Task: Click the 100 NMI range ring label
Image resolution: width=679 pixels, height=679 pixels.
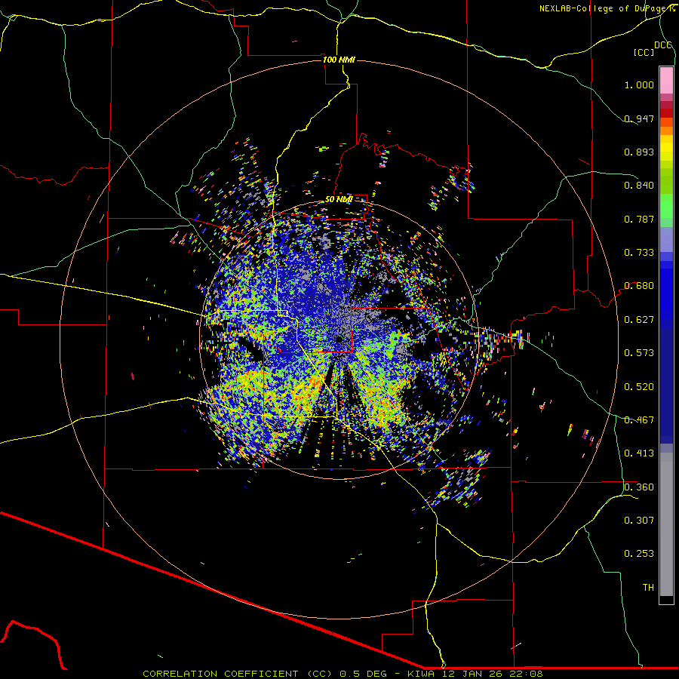Action: tap(339, 60)
